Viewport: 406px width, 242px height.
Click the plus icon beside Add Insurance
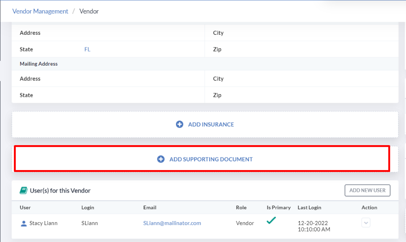coord(180,124)
